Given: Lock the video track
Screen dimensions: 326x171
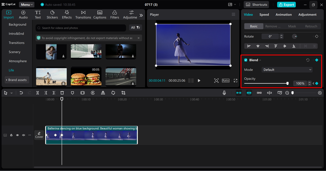Looking at the screenshot, I should [11, 135].
